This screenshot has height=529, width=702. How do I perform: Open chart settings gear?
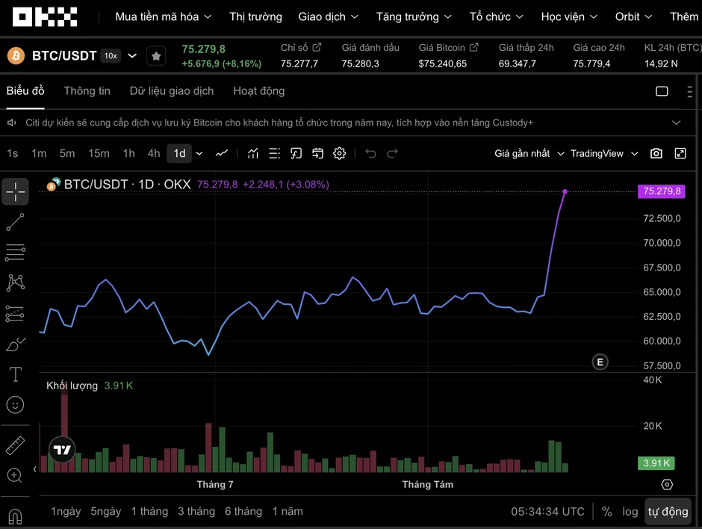point(339,154)
